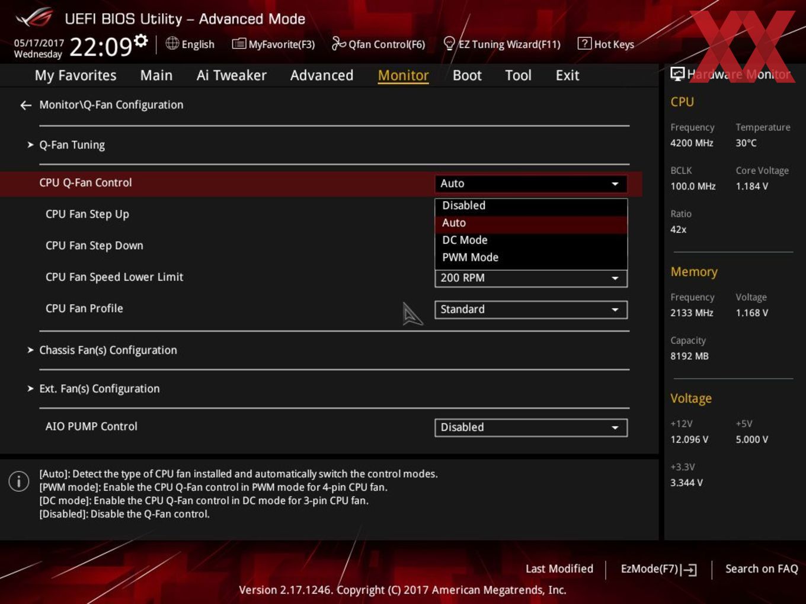Click MyFavorite(F3) label
The height and width of the screenshot is (604, 806).
282,44
